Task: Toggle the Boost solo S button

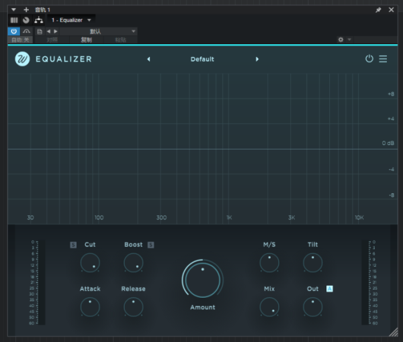Action: pyautogui.click(x=151, y=245)
